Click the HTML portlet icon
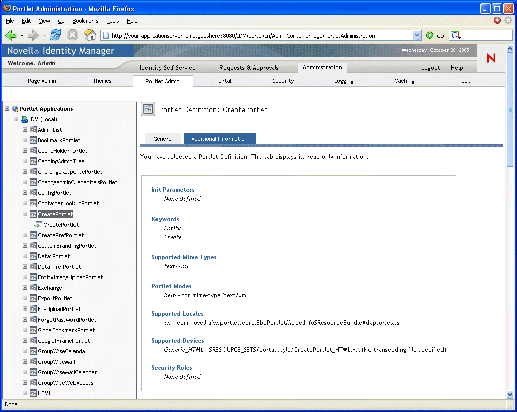Image resolution: width=517 pixels, height=412 pixels. tap(33, 393)
